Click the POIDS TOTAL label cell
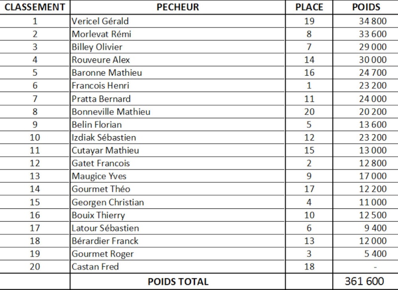Viewport: 398px width, 290px height. (x=178, y=282)
